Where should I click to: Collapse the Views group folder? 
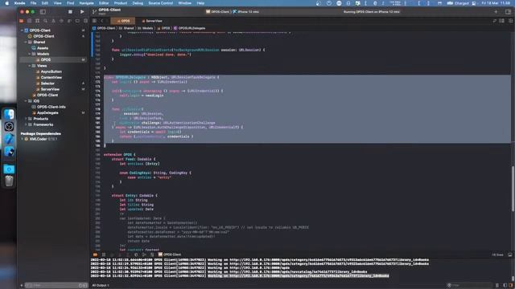click(30, 66)
